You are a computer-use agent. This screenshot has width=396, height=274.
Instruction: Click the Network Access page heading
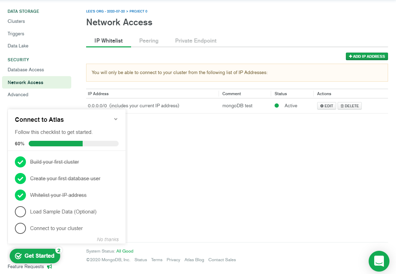[x=119, y=22]
